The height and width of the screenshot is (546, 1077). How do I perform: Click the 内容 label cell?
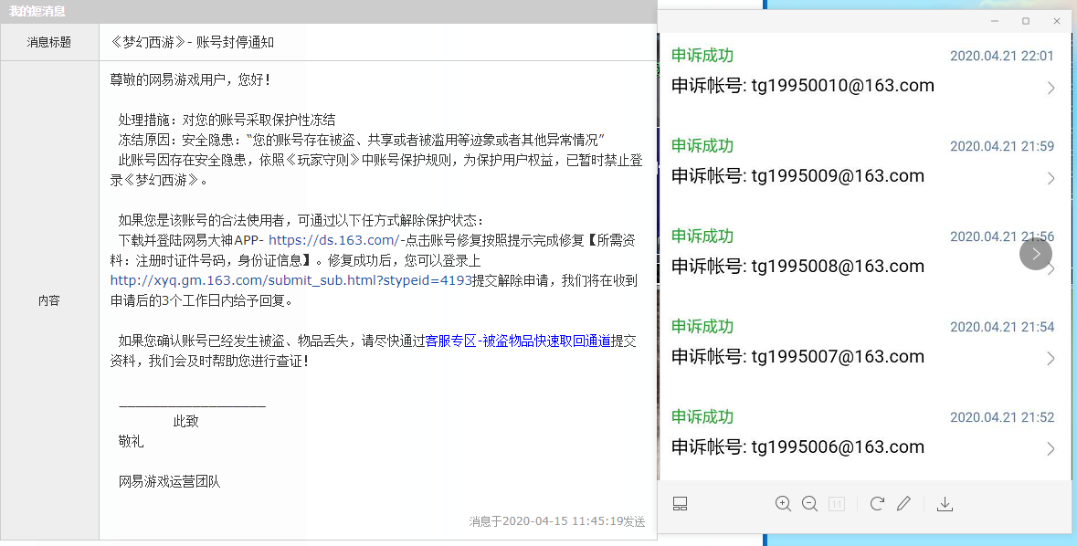click(49, 300)
